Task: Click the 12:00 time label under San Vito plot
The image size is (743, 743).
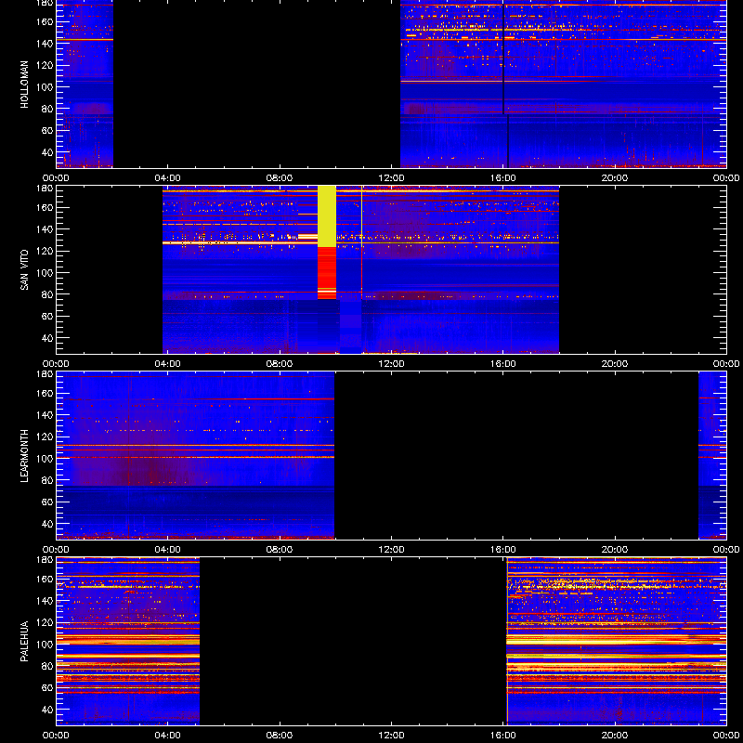Action: (x=391, y=364)
